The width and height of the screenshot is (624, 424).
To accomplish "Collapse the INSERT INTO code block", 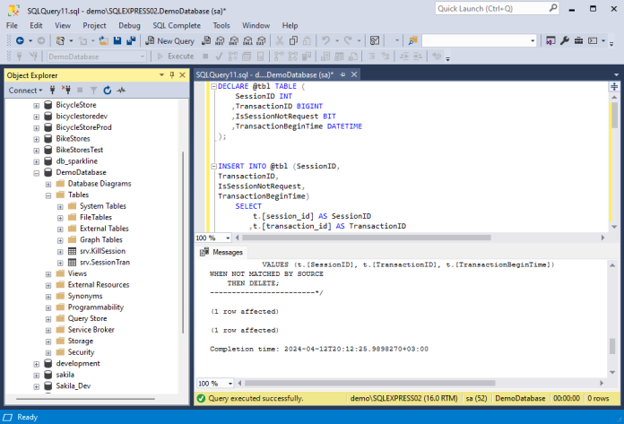I will pyautogui.click(x=212, y=166).
